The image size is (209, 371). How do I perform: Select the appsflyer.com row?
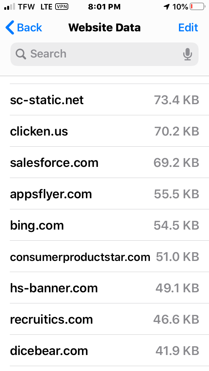(x=104, y=194)
